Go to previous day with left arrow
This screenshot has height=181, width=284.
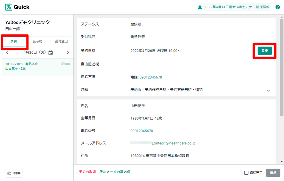[7, 53]
